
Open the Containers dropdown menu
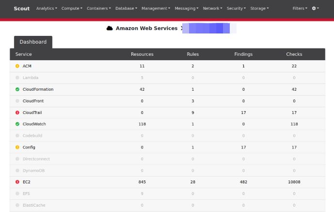[x=98, y=8]
